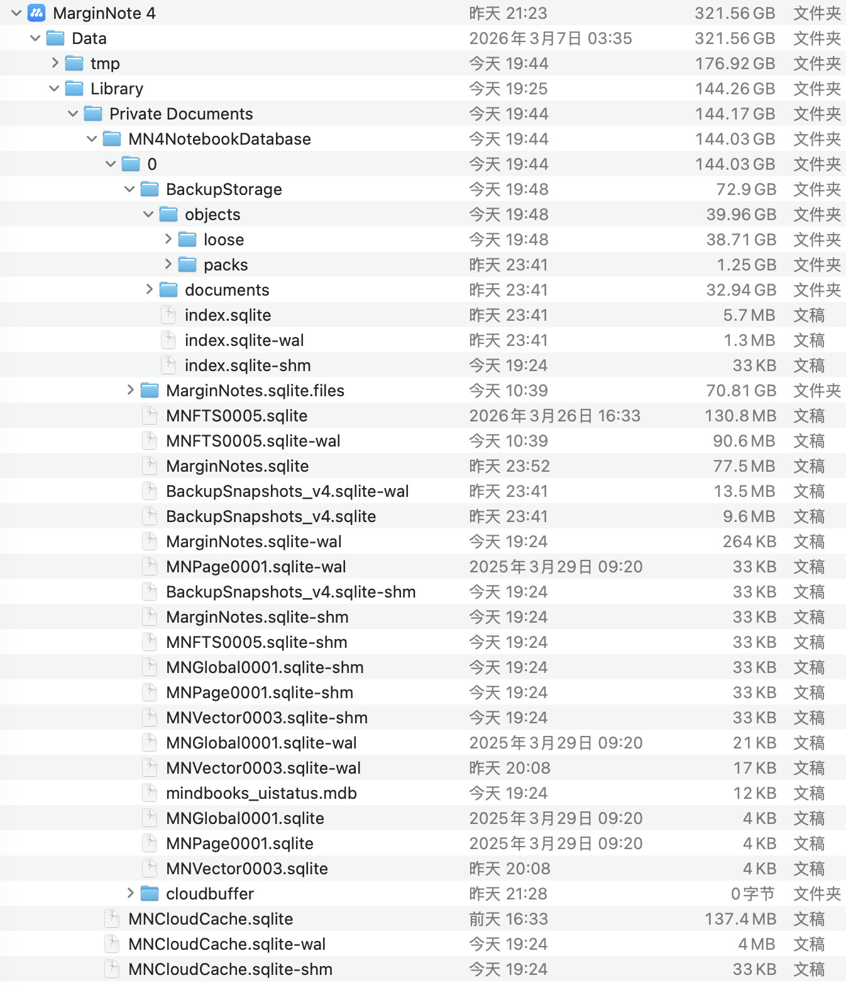
Task: Select the file name MNFTS0005.sqlite-wal
Action: click(253, 441)
